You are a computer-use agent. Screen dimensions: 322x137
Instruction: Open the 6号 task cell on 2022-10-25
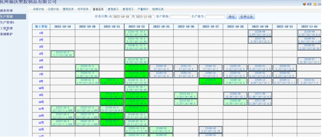[161, 68]
